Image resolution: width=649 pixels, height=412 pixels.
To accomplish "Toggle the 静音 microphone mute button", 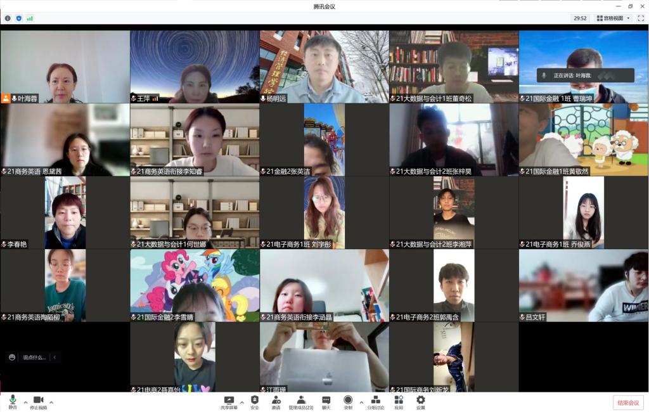I will [x=13, y=402].
